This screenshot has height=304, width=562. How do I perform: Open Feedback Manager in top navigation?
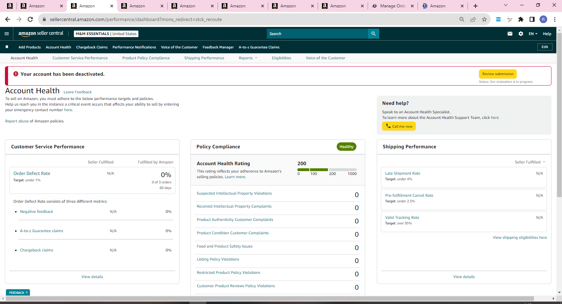click(218, 47)
